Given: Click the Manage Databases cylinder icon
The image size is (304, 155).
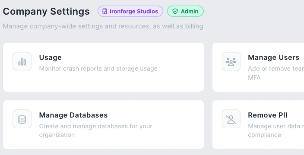Looking at the screenshot, I should click(x=22, y=119).
